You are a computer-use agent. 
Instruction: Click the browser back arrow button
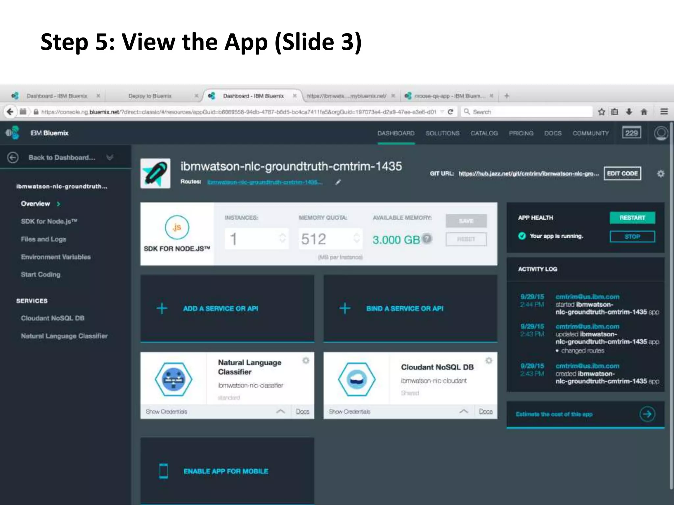pos(10,112)
